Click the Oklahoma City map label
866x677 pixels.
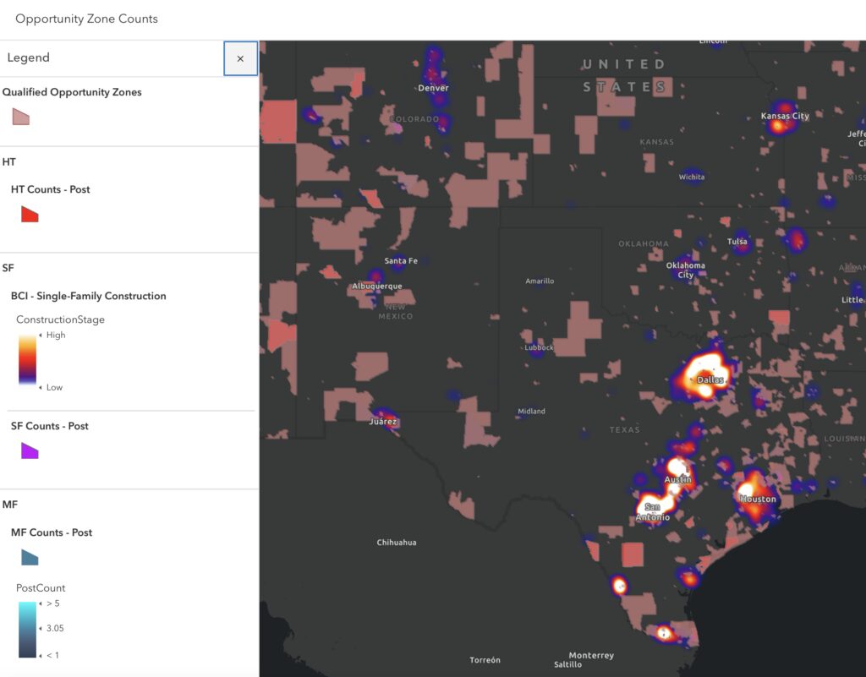pos(685,270)
